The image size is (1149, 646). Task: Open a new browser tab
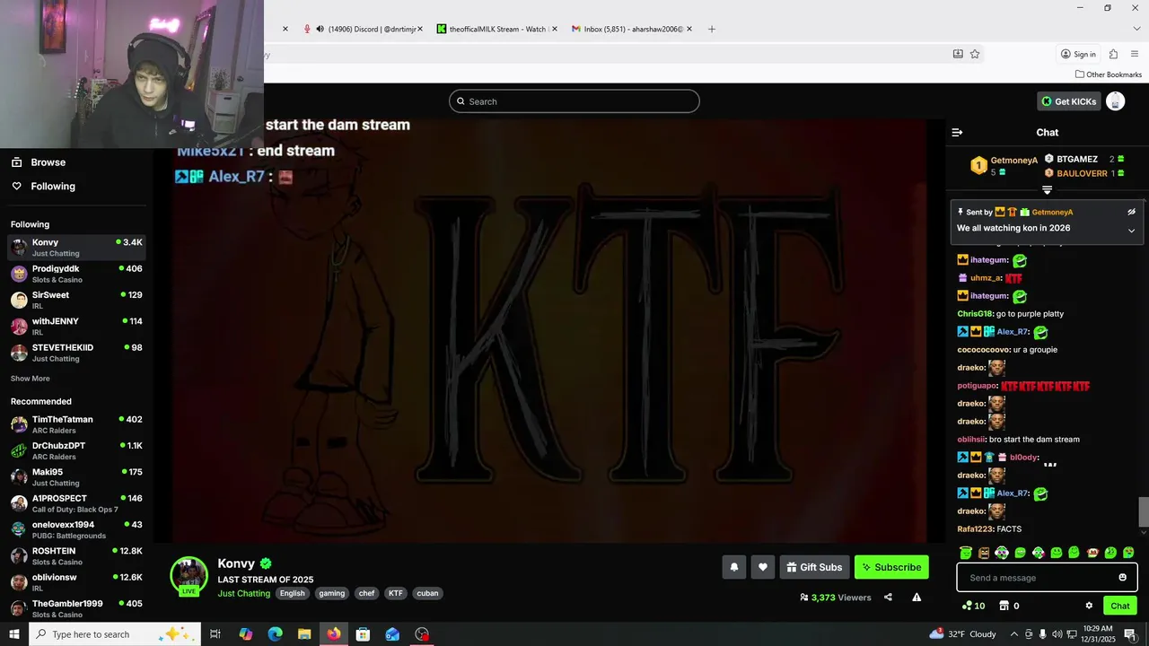(x=711, y=29)
